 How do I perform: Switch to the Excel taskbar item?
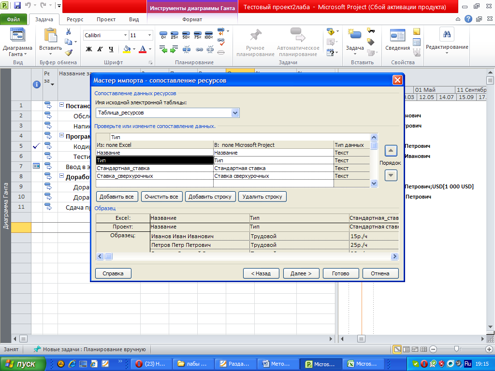(363, 364)
